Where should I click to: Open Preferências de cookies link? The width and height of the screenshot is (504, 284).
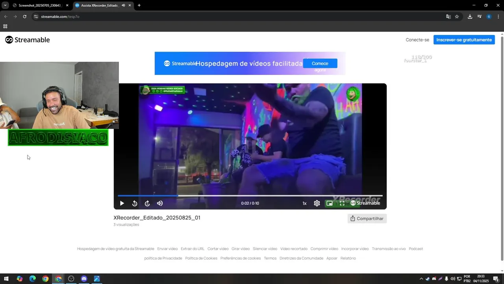[x=241, y=258]
